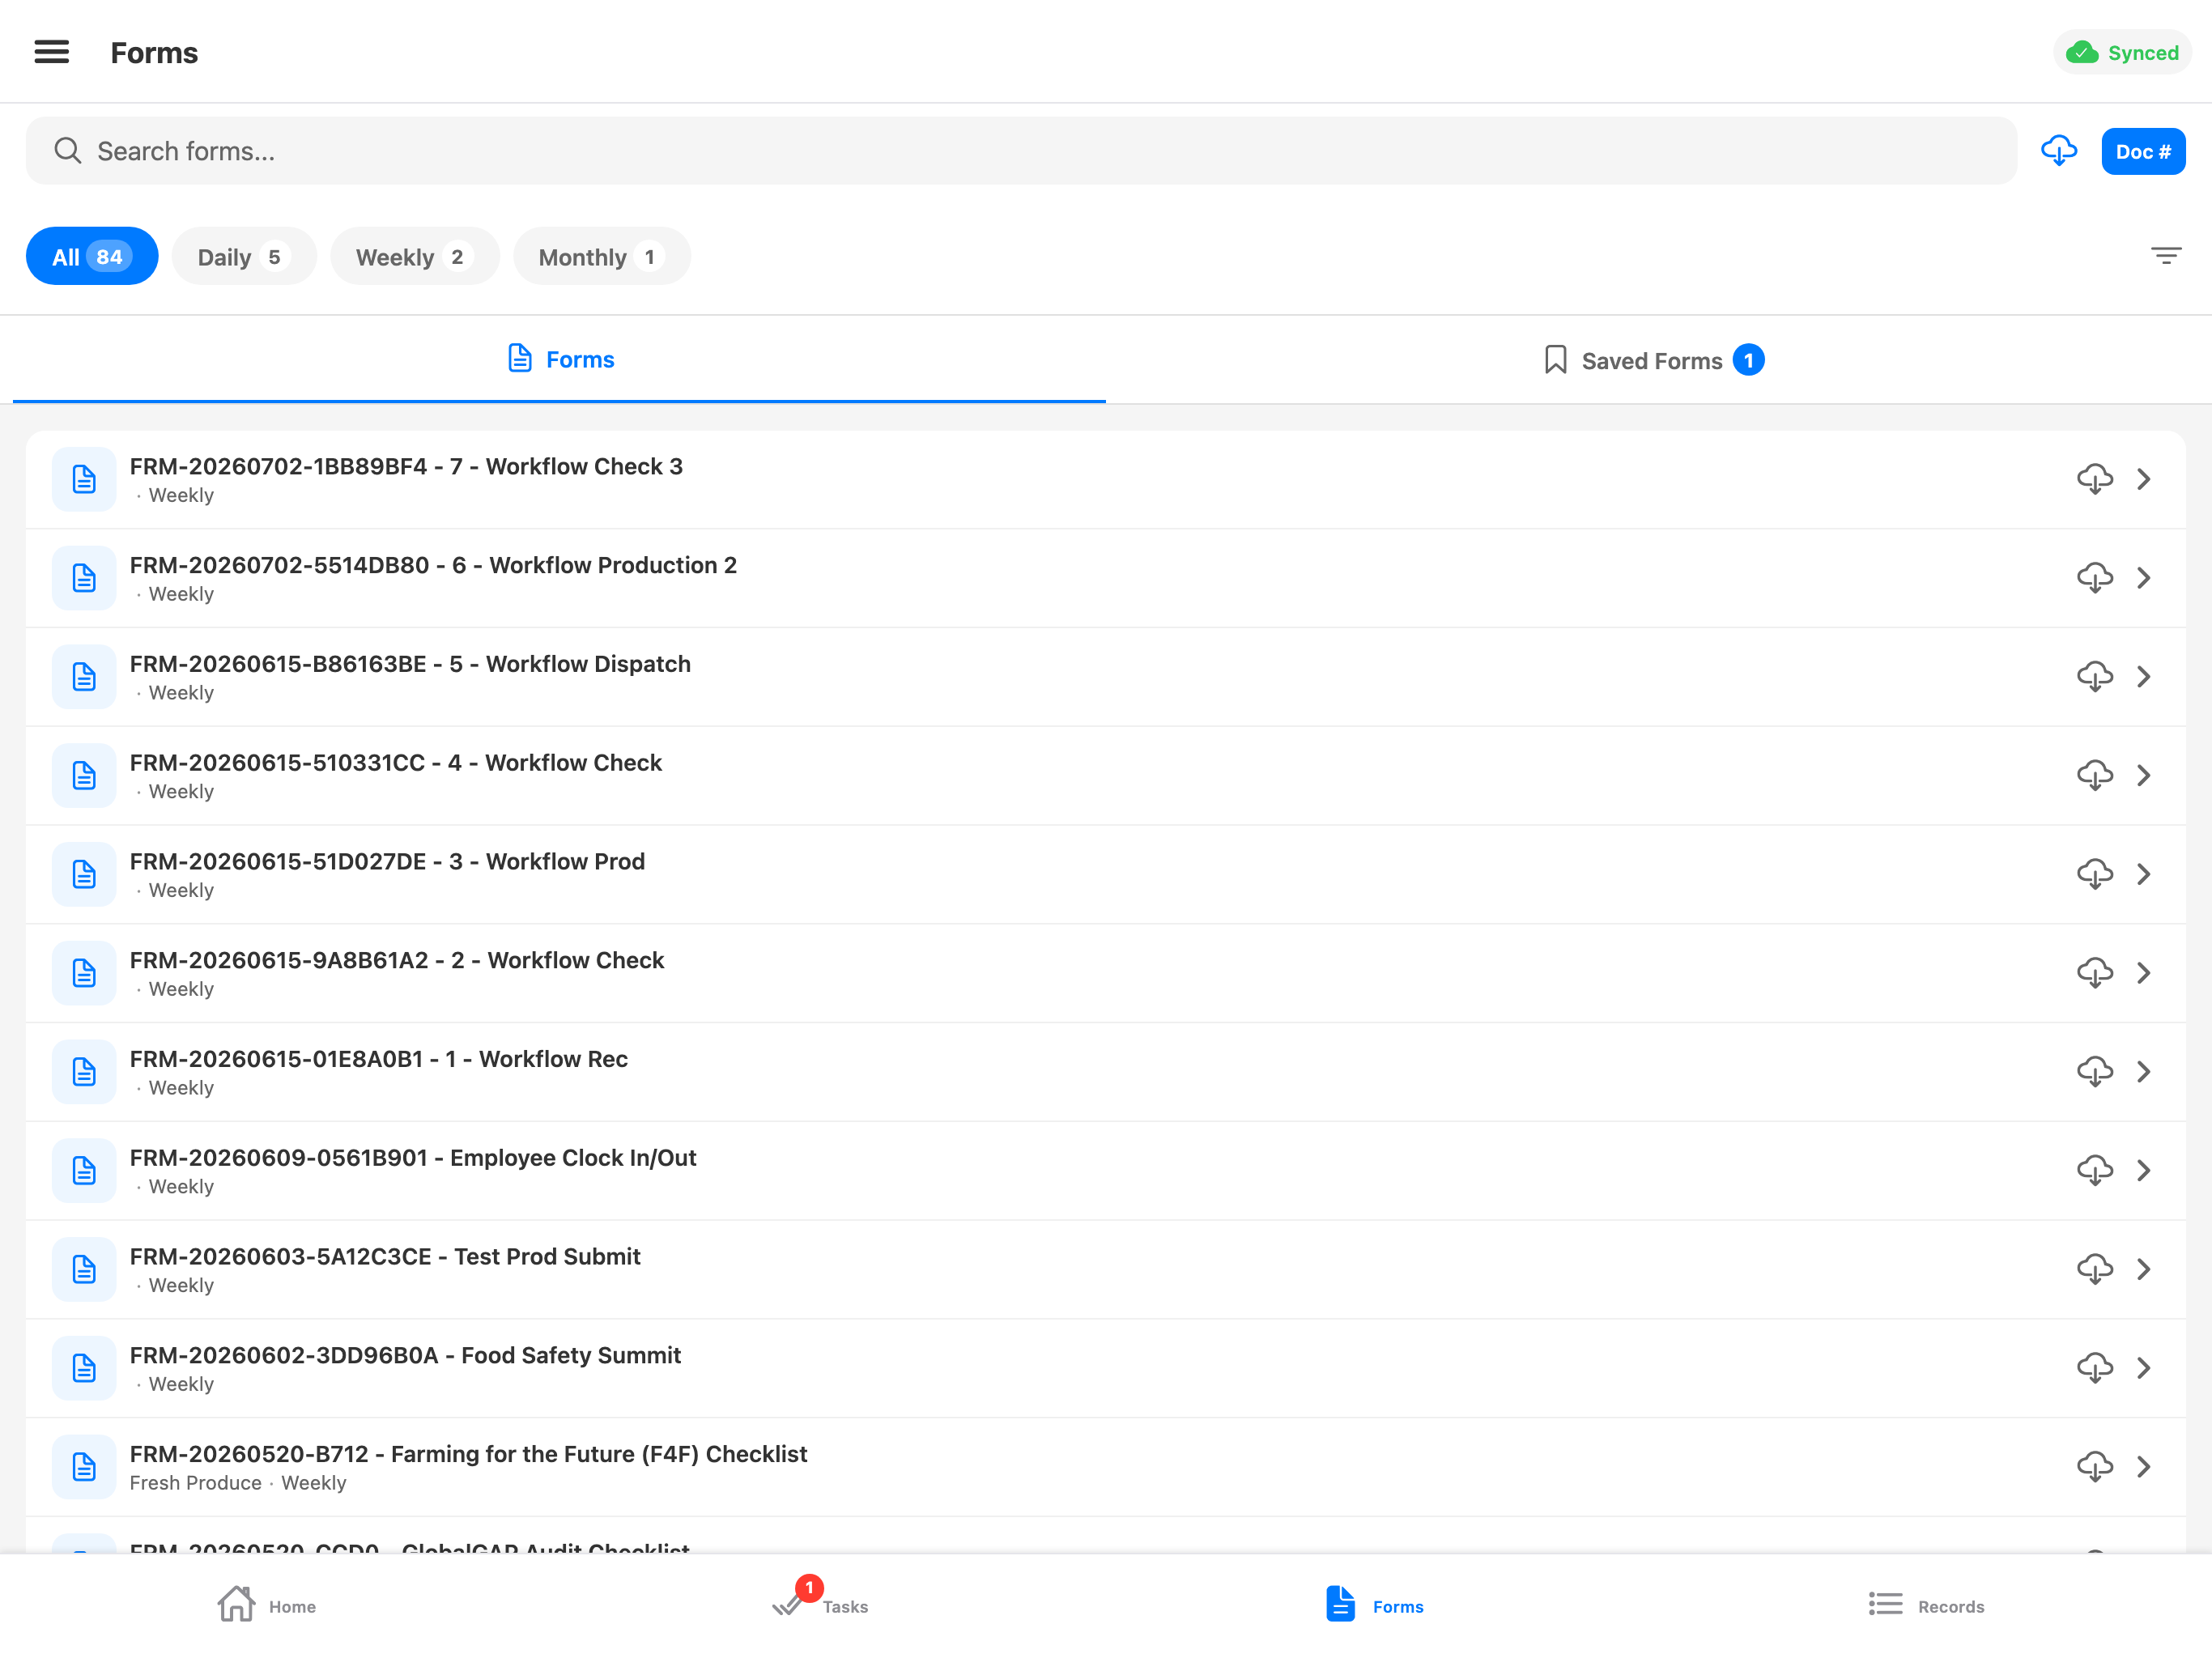Screen dimensions: 2212x1658
Task: Toggle the Doc # button
Action: [x=2143, y=151]
